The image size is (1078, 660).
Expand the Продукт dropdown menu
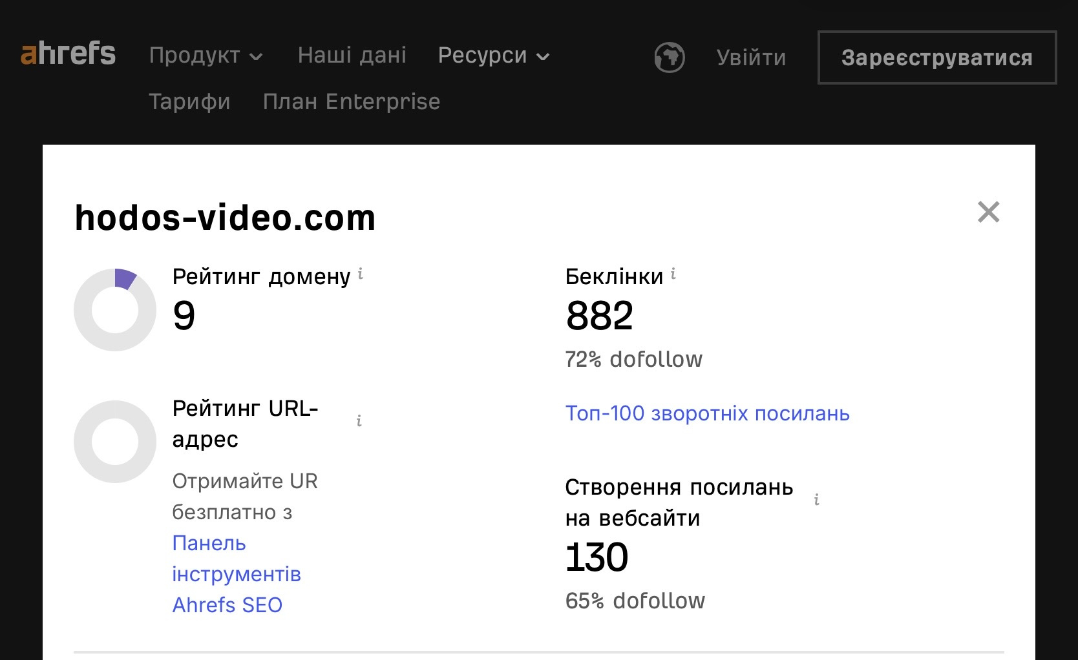click(x=206, y=56)
